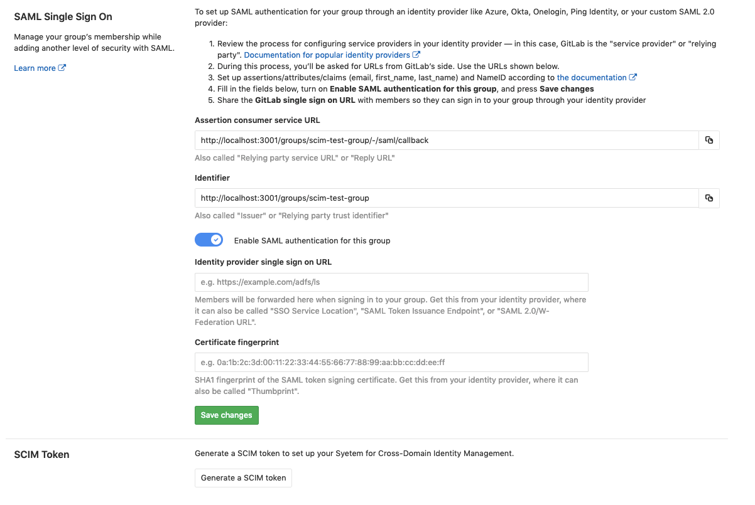
Task: Click Generate a SCIM token button
Action: pos(243,478)
